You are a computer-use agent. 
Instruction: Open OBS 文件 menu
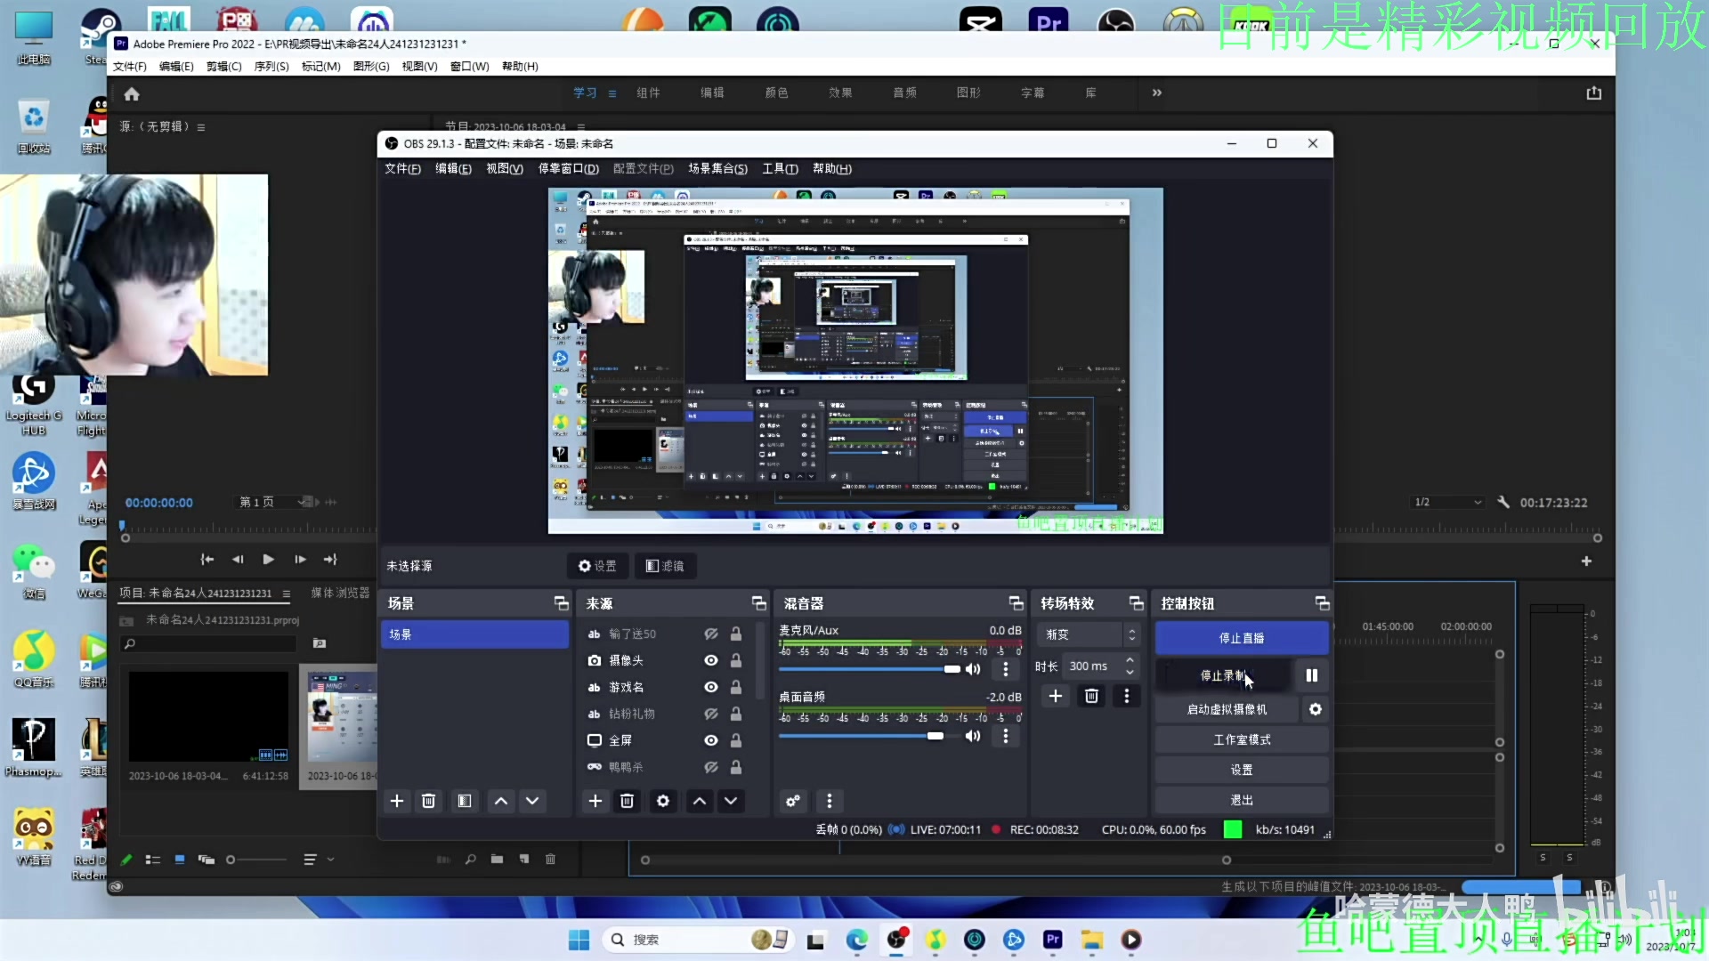click(402, 168)
